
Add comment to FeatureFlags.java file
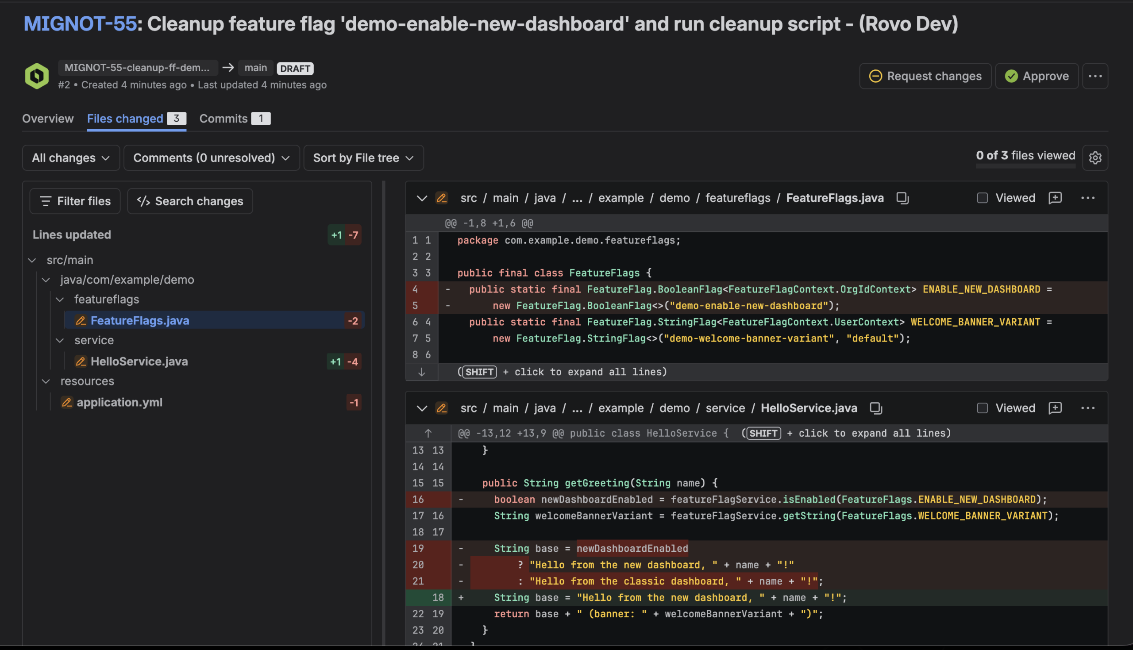click(x=1055, y=198)
